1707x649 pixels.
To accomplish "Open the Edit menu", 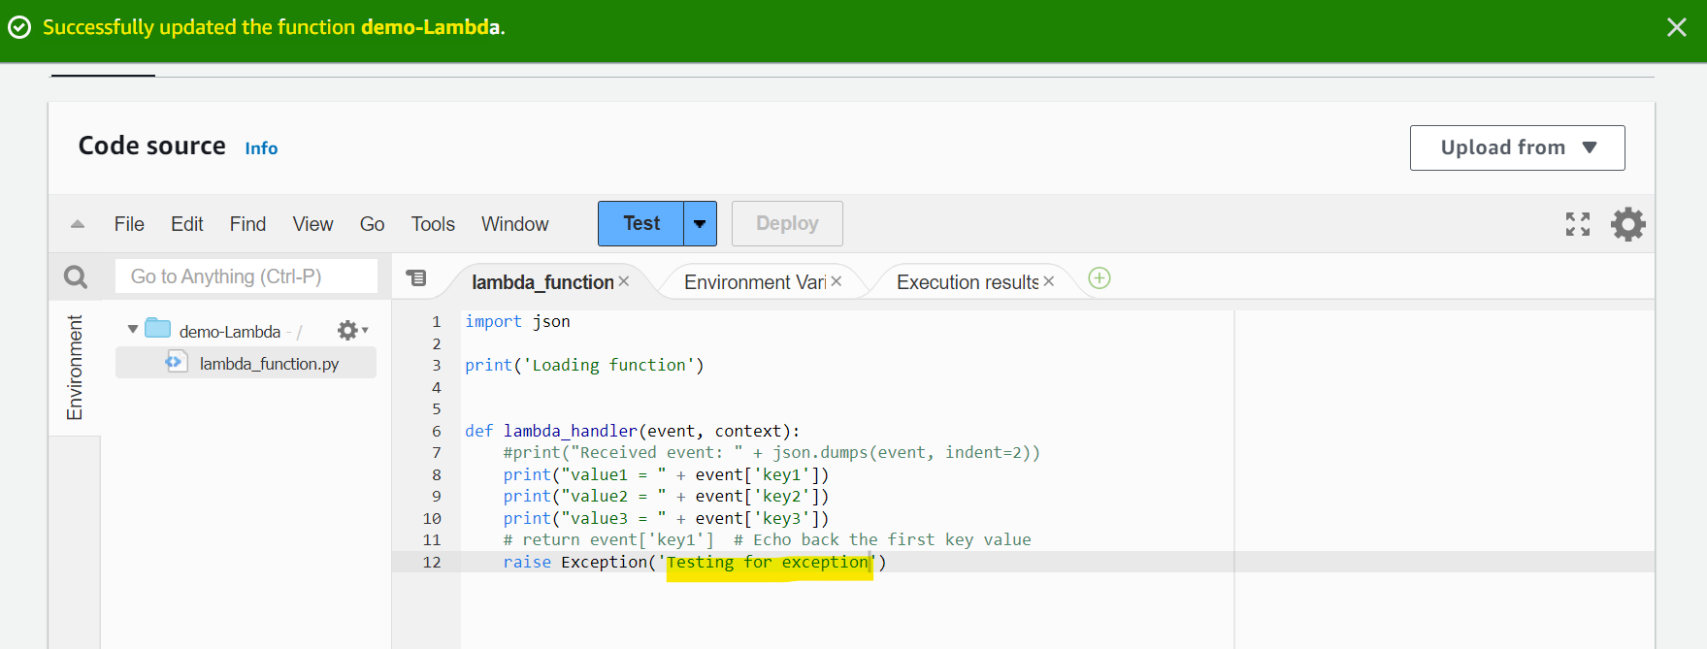I will [x=187, y=224].
